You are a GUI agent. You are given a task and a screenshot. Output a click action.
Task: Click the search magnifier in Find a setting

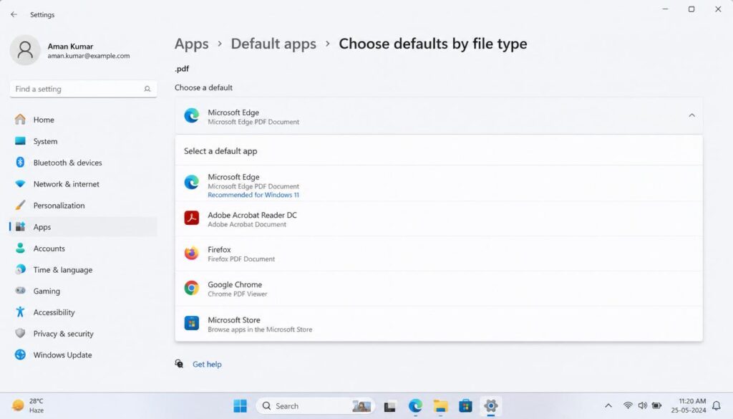(147, 89)
